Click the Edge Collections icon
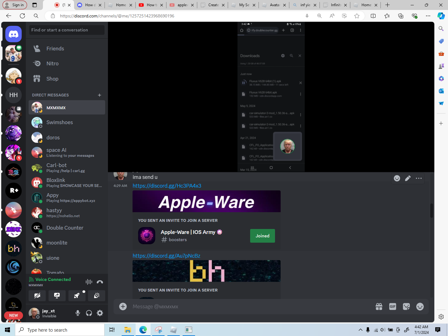Image resolution: width=448 pixels, height=336 pixels. coord(401,16)
